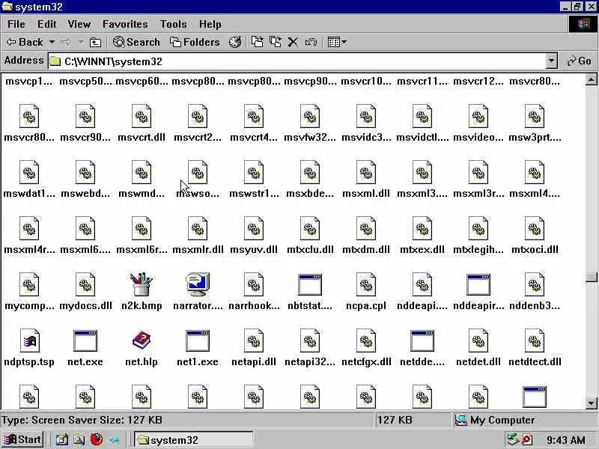Open the Back history dropdown arrow
Viewport: 599px width, 449px height.
[x=52, y=42]
